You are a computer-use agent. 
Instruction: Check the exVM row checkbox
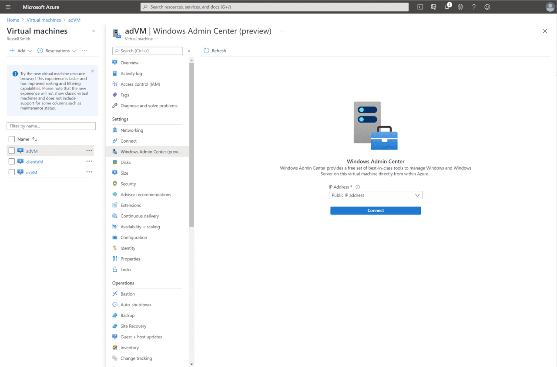coord(12,172)
